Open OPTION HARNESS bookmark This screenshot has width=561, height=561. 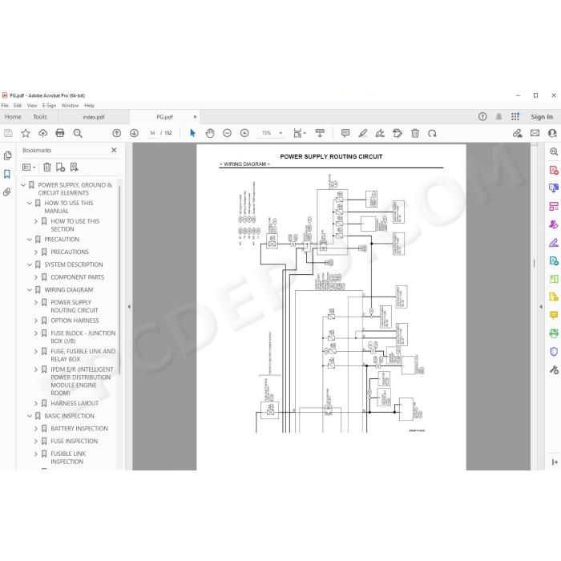click(x=75, y=321)
